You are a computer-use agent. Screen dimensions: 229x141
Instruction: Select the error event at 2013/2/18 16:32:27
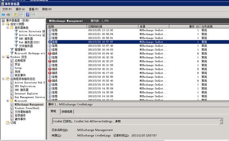click(x=138, y=61)
